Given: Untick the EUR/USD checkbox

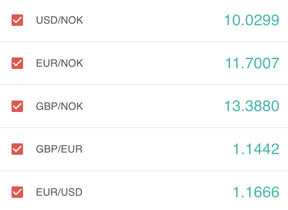Looking at the screenshot, I should pyautogui.click(x=17, y=192).
